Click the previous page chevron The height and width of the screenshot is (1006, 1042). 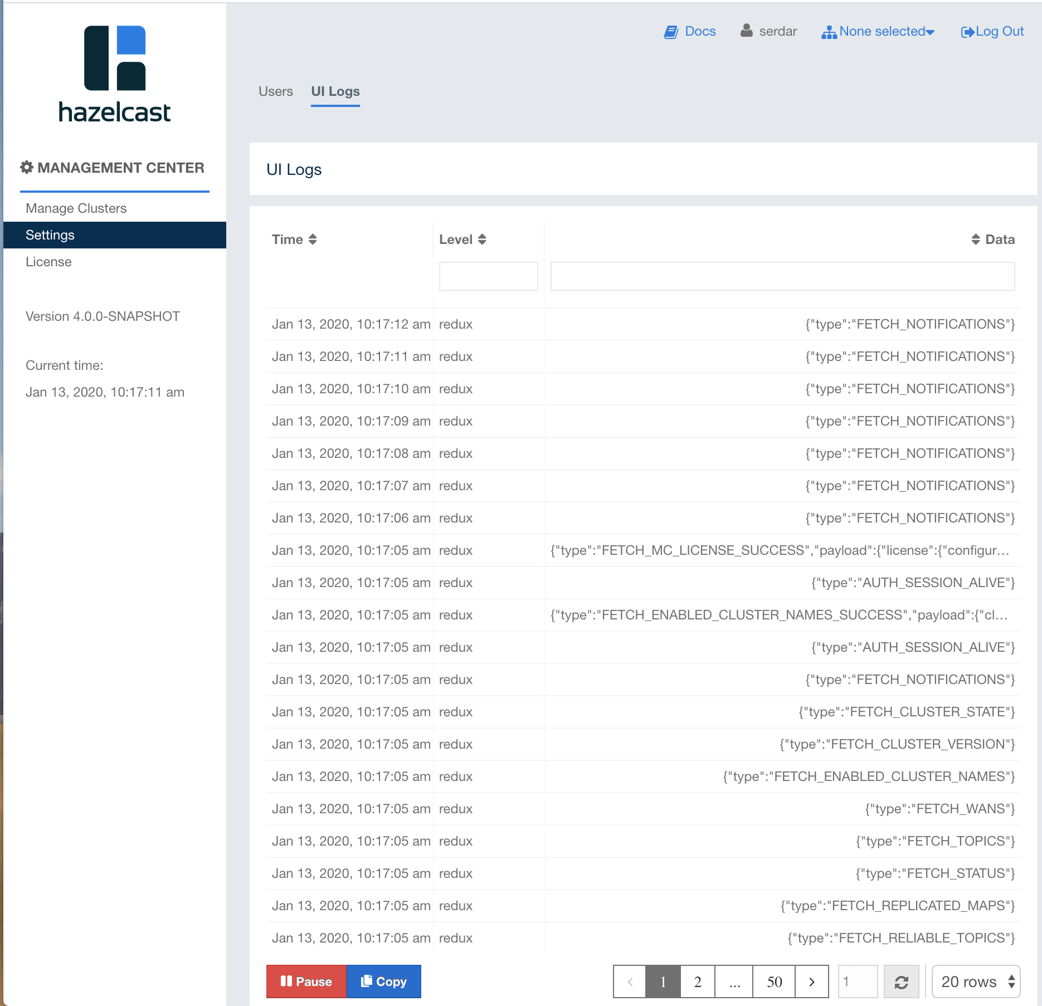[x=630, y=982]
